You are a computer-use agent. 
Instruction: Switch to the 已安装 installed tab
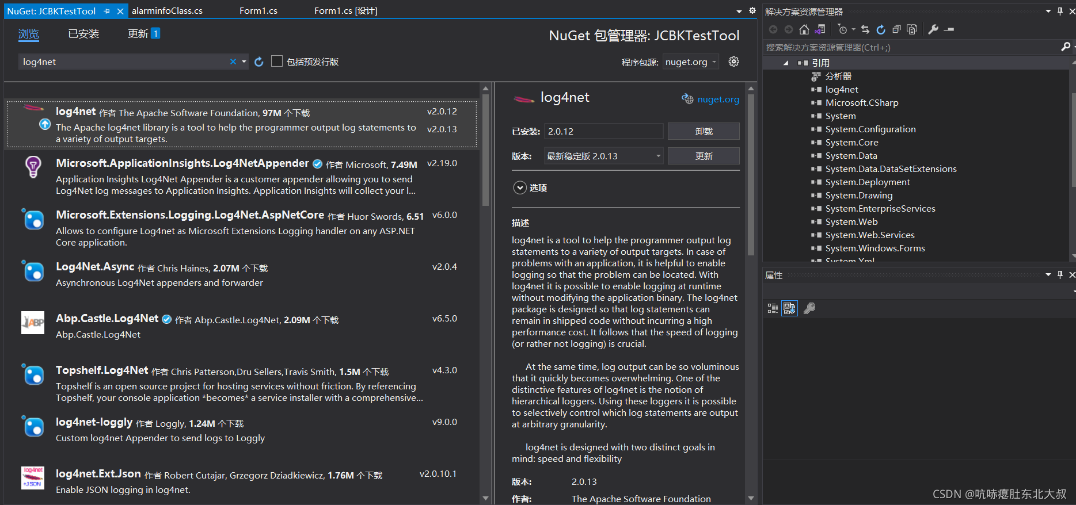pyautogui.click(x=83, y=34)
